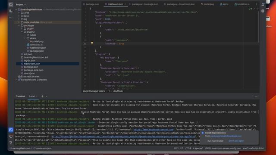Click Don't ask again in the notification
This screenshot has width=276, height=155.
(x=236, y=141)
